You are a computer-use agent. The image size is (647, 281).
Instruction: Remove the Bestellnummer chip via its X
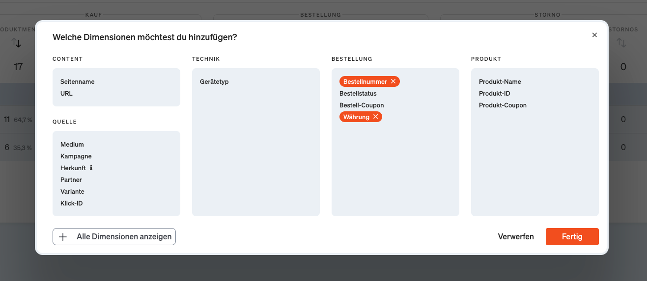coord(393,81)
